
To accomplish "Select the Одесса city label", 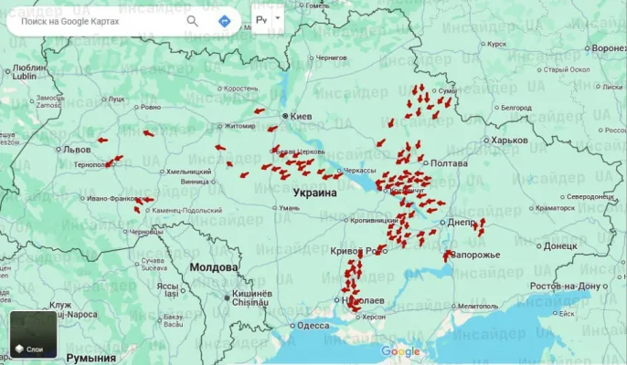I will coord(313,326).
